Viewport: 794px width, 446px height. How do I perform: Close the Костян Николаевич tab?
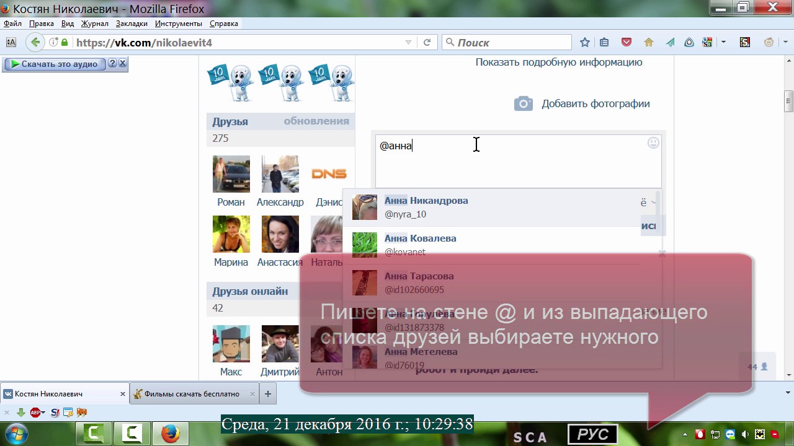122,394
